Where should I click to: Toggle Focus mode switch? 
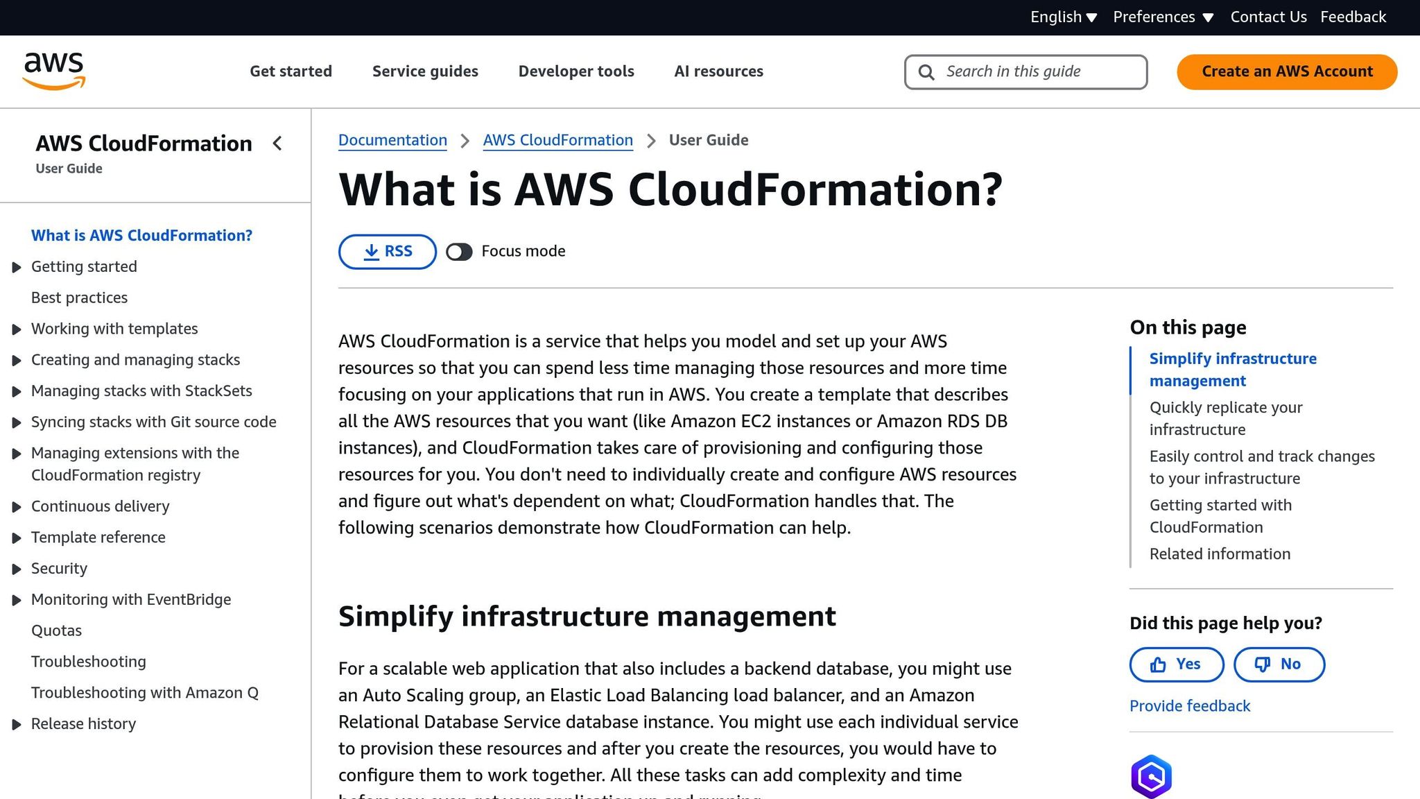coord(459,252)
